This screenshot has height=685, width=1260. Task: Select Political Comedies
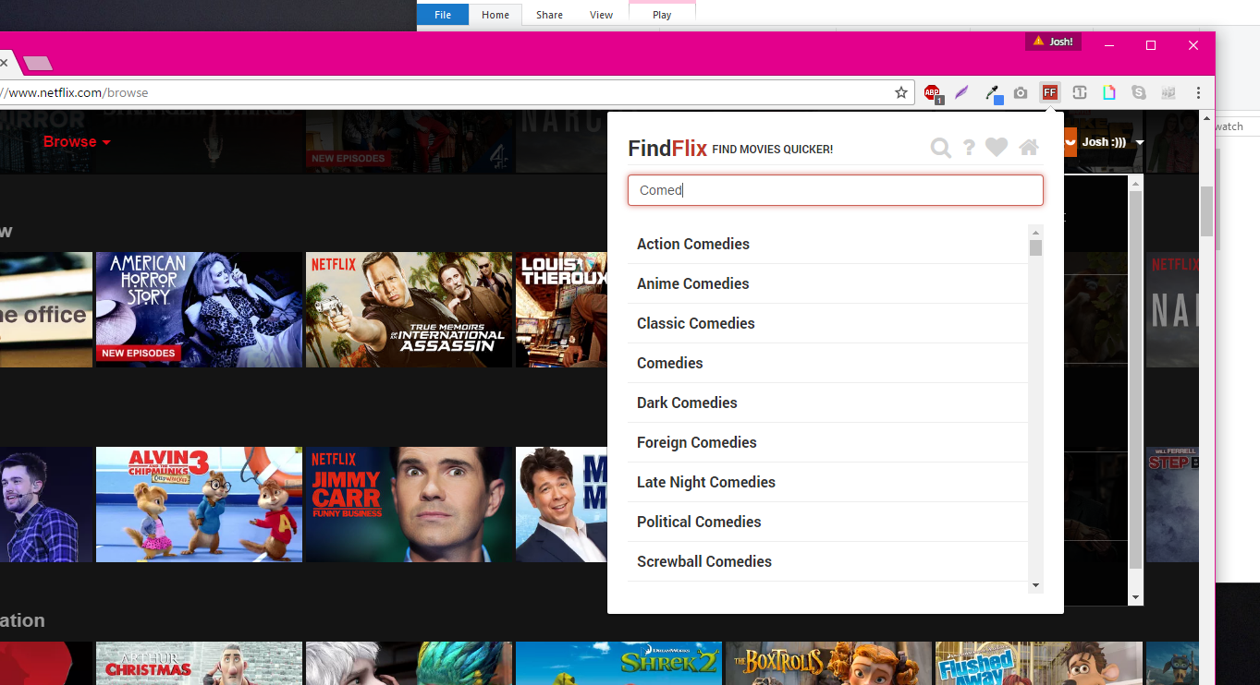[827, 522]
